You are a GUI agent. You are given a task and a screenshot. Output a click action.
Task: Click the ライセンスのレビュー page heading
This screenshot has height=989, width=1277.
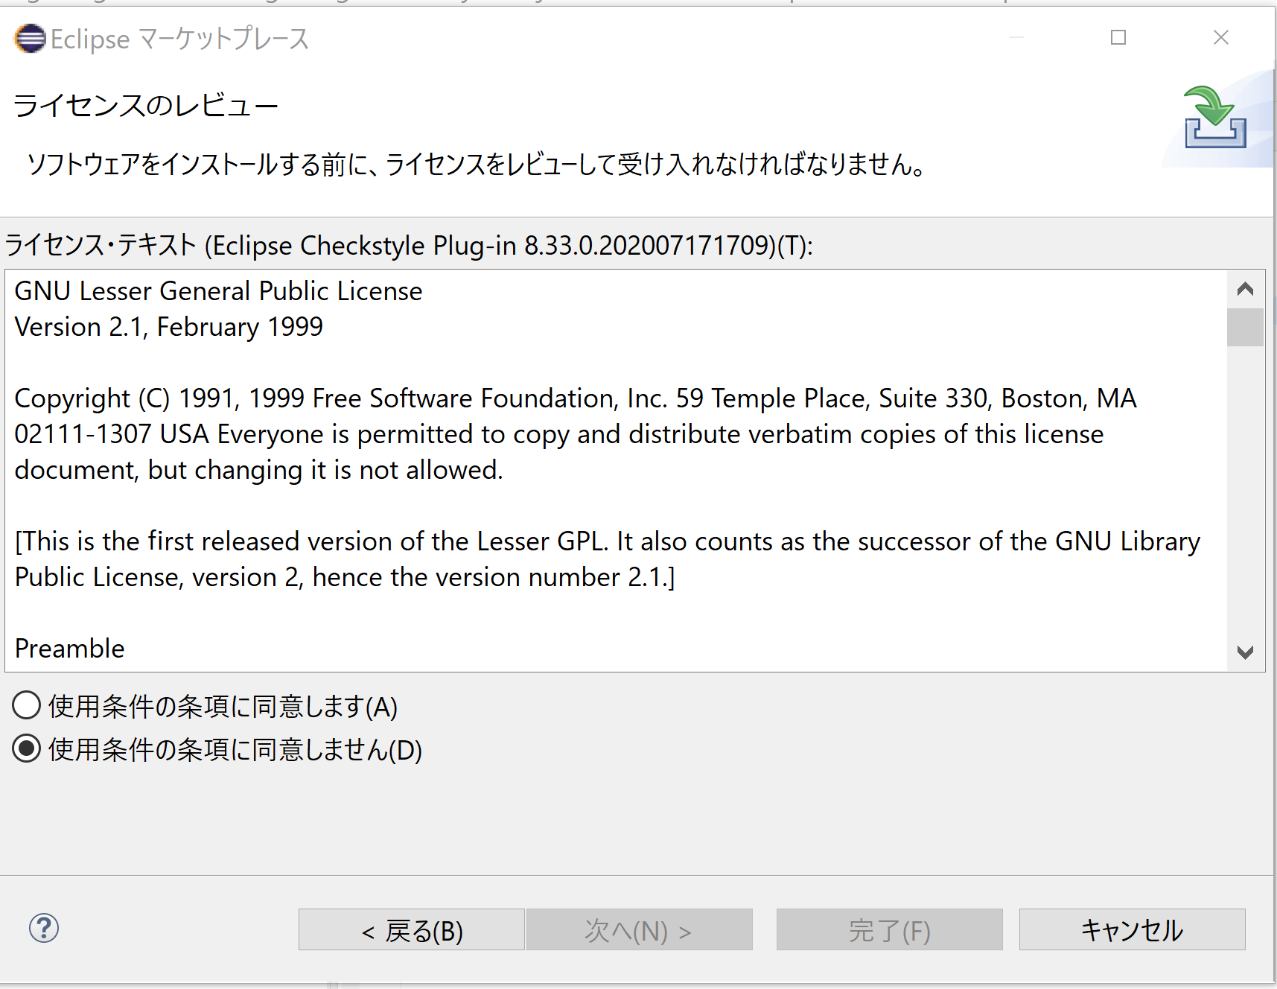point(146,105)
